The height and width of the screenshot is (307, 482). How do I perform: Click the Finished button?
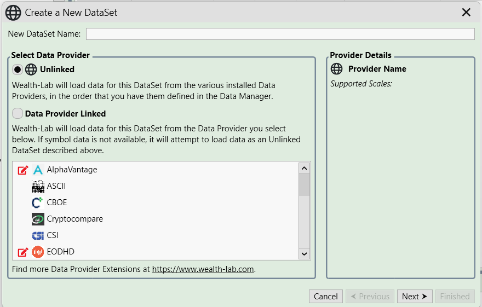point(455,296)
